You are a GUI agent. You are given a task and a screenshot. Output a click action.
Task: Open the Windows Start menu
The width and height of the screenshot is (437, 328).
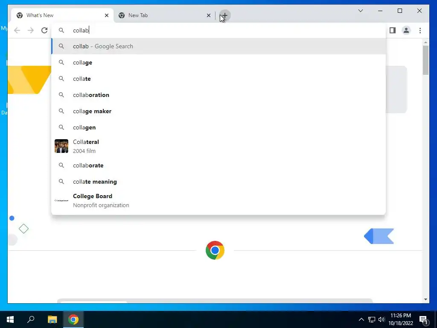point(10,319)
